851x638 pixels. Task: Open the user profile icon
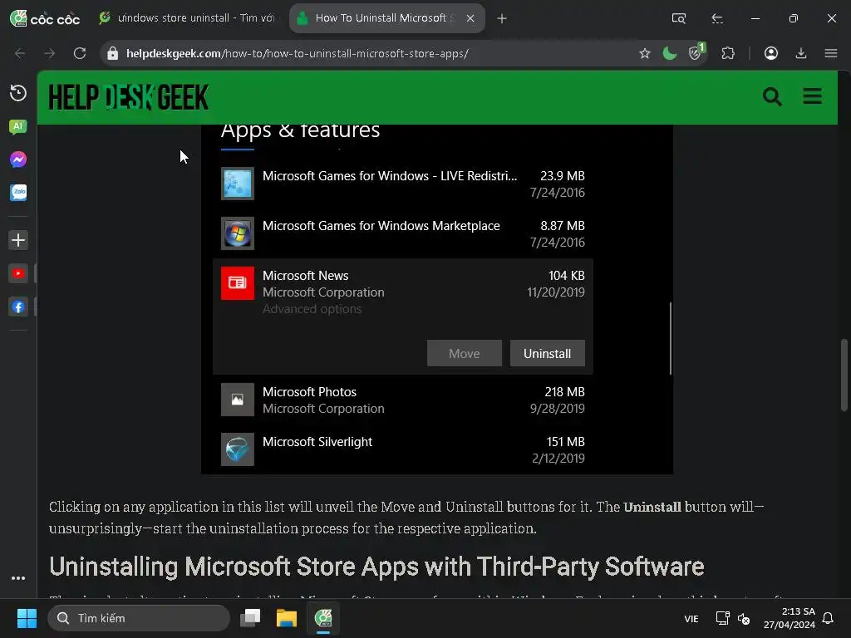770,53
